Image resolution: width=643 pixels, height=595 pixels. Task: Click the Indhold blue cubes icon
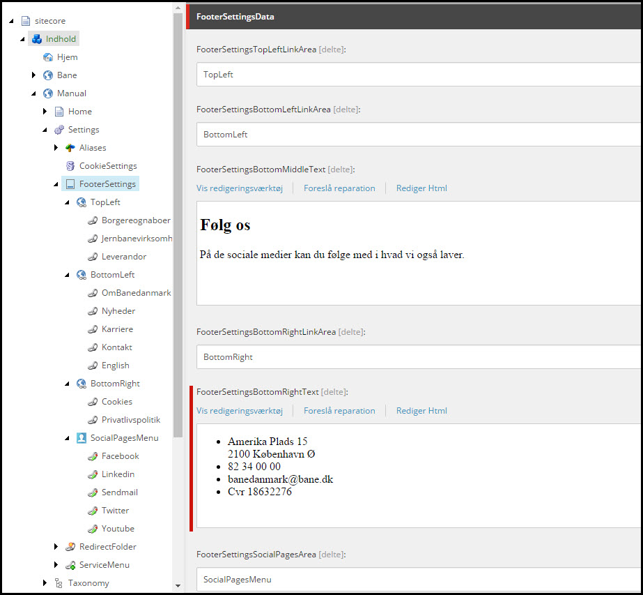click(37, 39)
